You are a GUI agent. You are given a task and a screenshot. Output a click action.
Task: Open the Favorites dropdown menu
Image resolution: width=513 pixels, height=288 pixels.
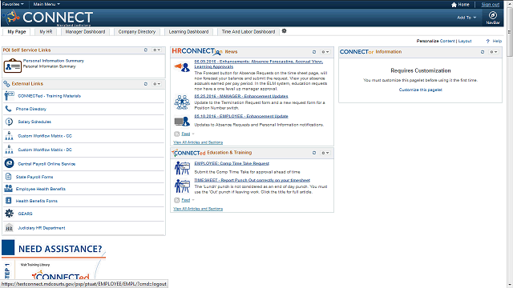[13, 4]
